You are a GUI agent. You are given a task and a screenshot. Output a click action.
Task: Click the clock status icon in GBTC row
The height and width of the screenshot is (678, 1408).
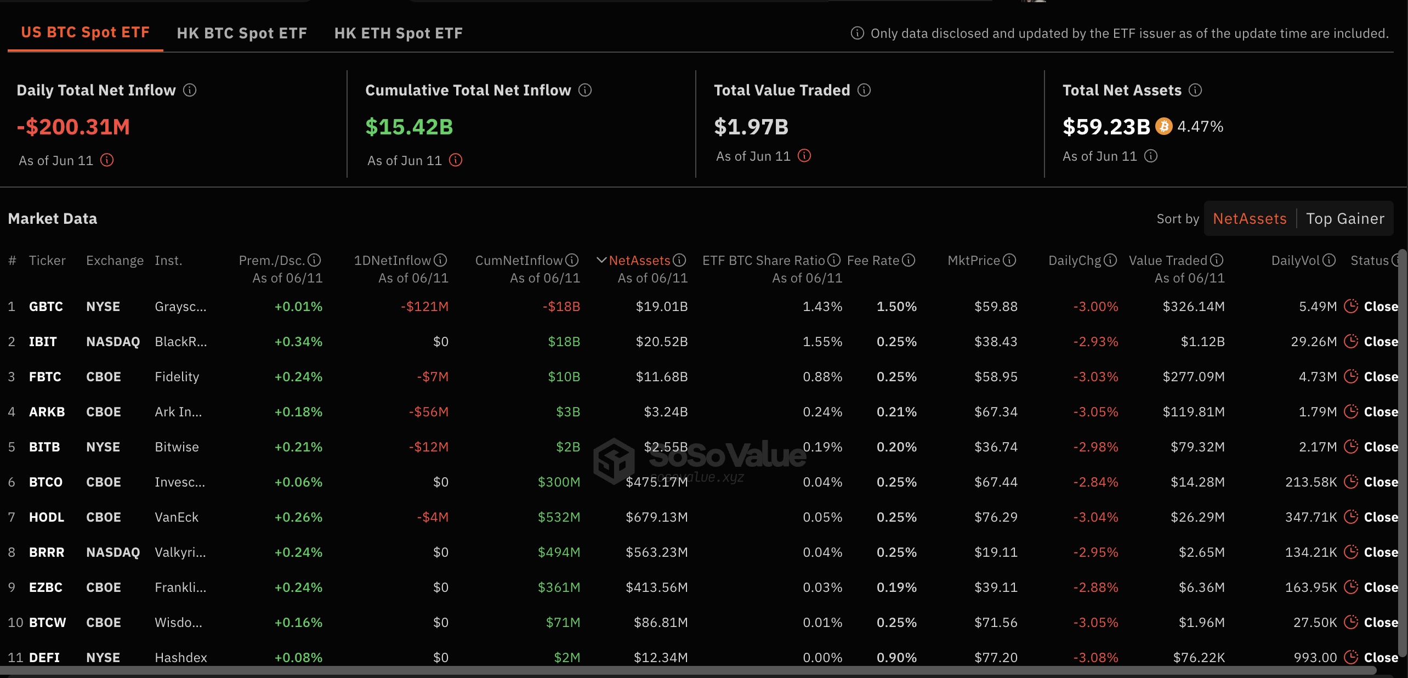pos(1351,306)
